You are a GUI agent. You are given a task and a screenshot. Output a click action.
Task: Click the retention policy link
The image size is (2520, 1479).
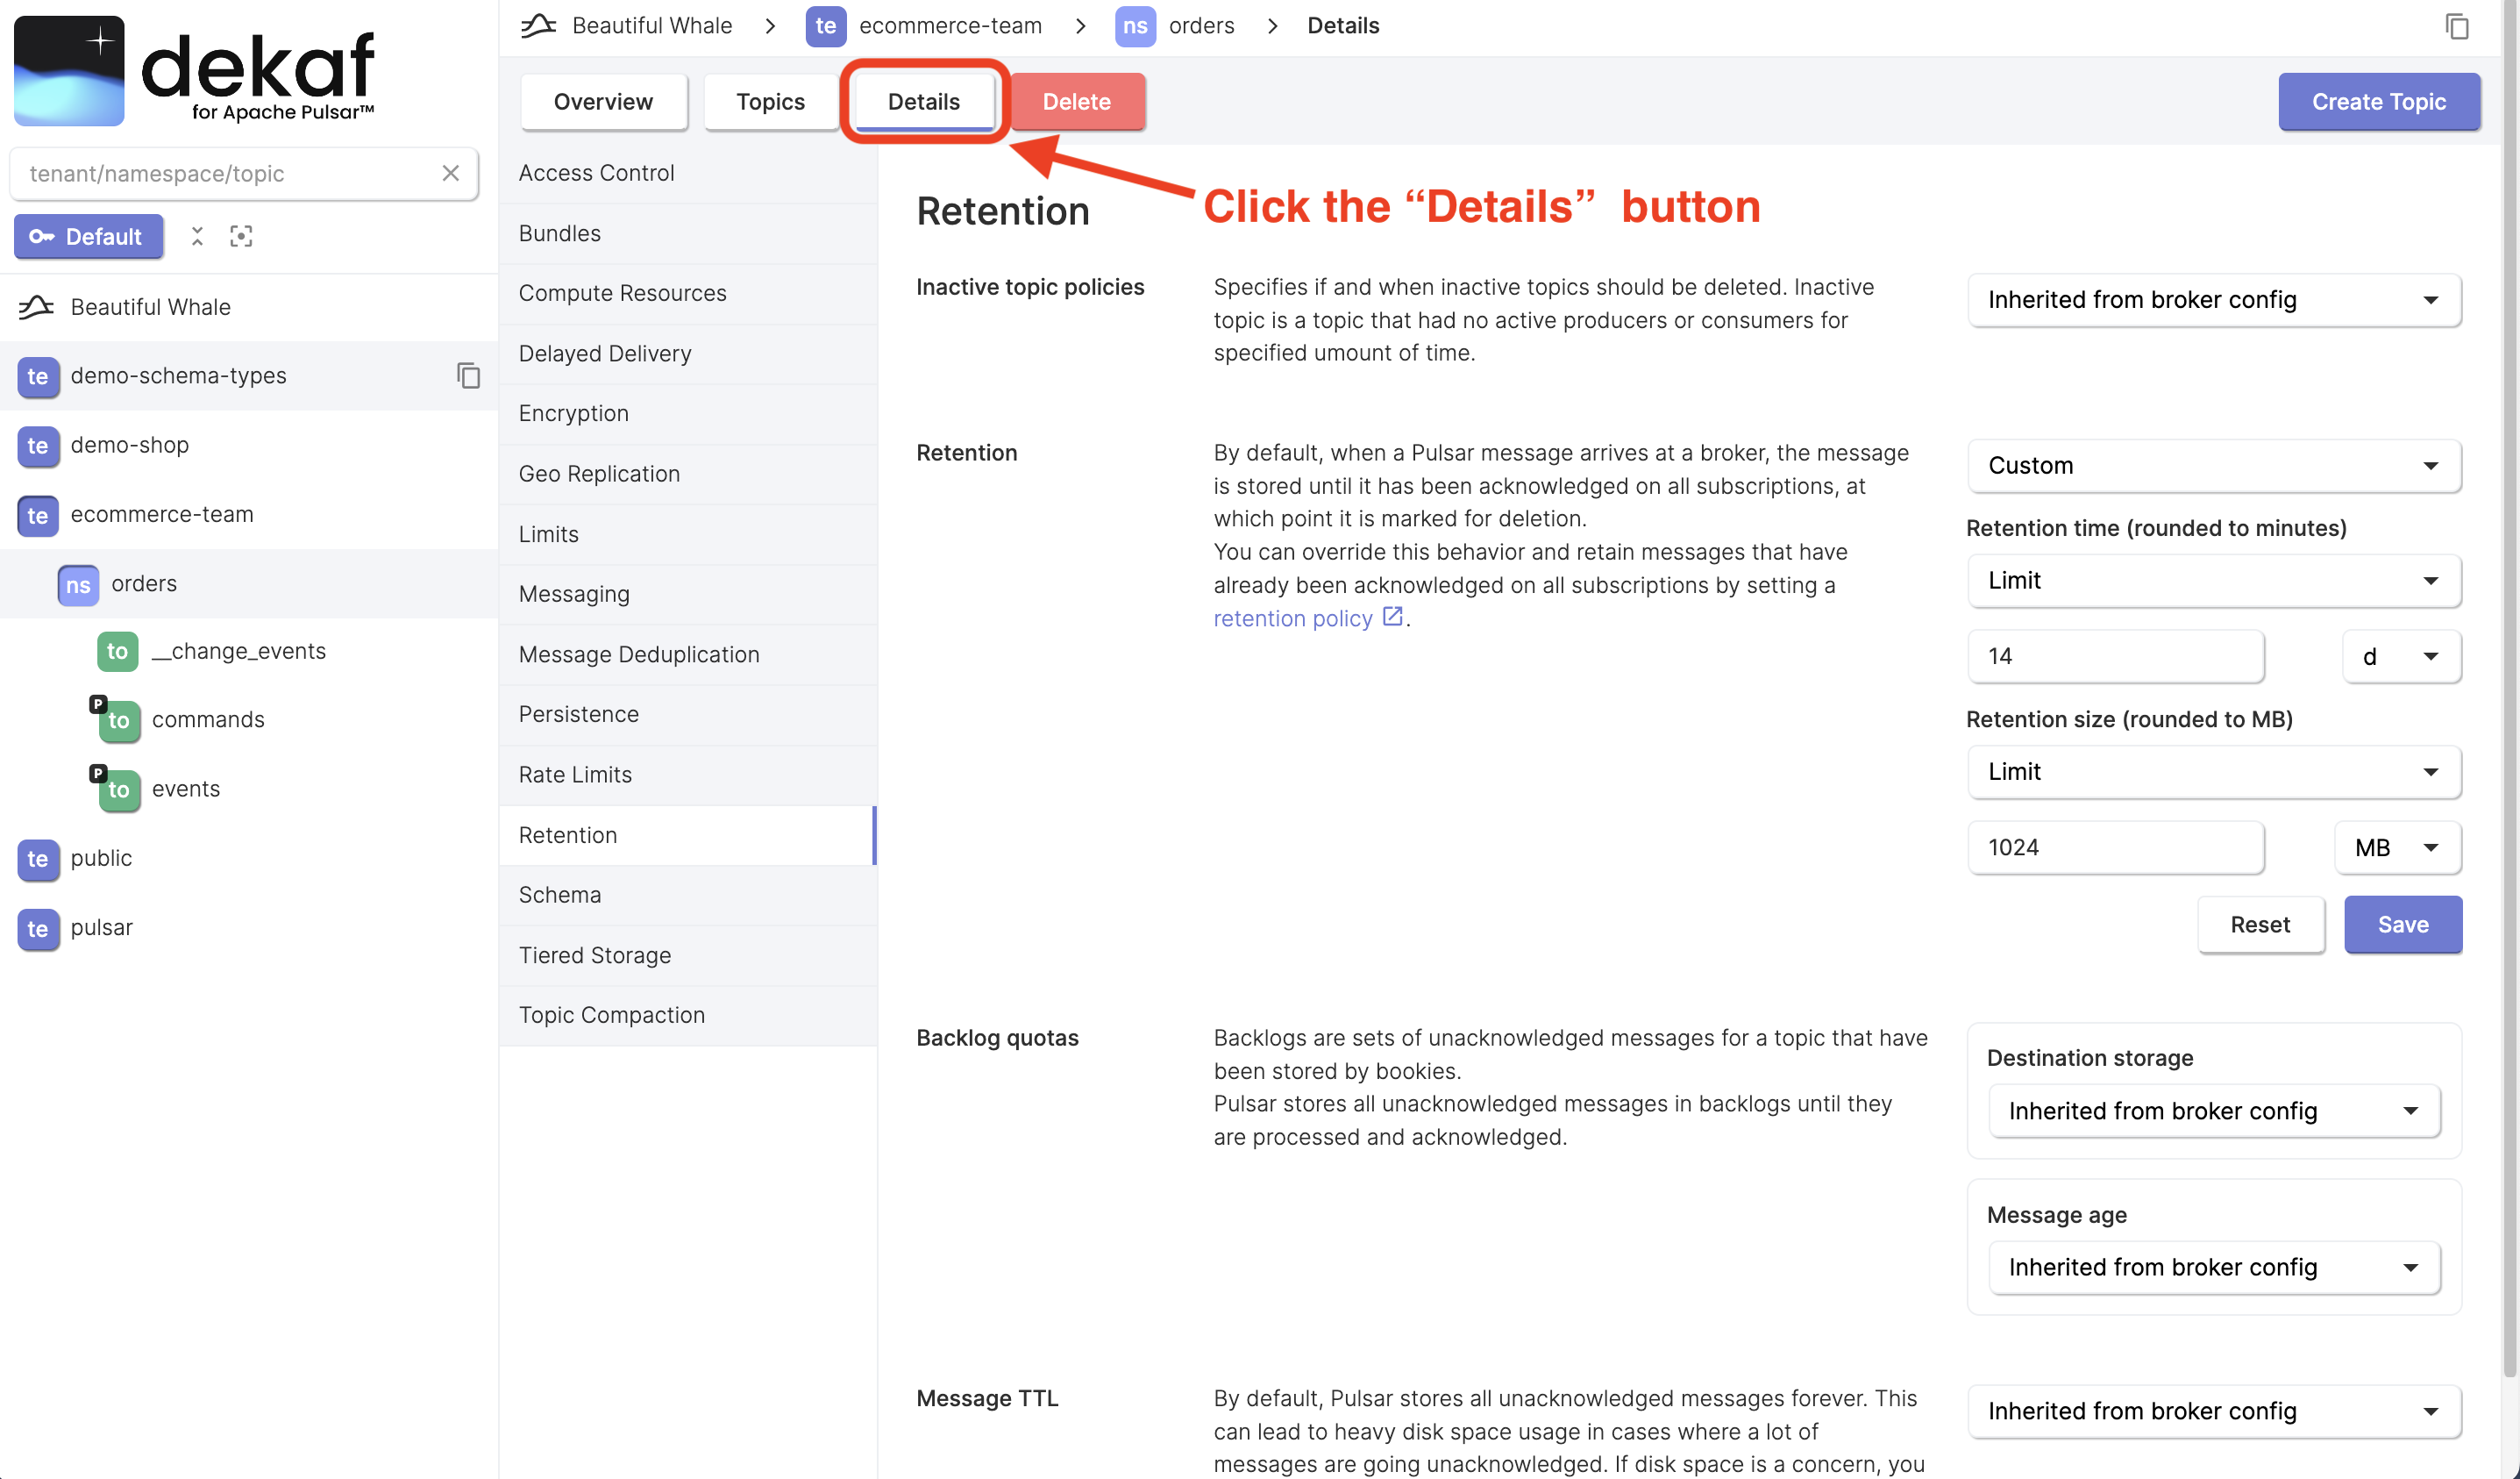tap(1292, 618)
